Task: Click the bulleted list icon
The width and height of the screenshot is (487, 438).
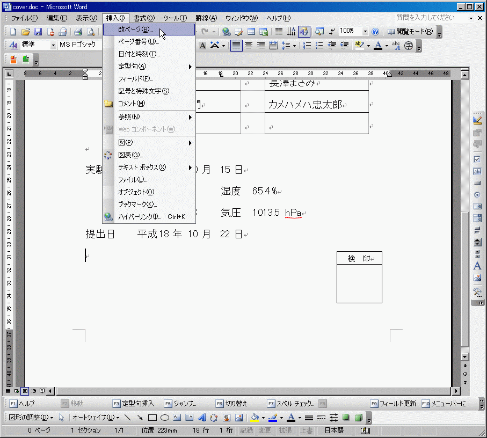Action: tap(319, 46)
